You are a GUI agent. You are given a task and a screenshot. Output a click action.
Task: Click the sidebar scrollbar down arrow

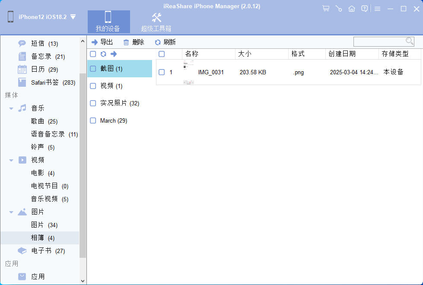[x=83, y=281]
